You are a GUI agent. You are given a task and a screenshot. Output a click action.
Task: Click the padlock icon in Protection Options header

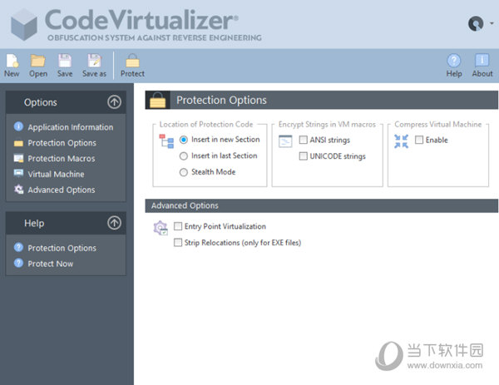157,100
